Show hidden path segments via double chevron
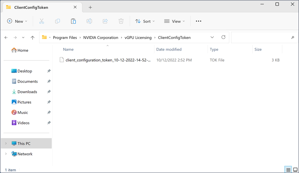The image size is (299, 173). pos(50,38)
